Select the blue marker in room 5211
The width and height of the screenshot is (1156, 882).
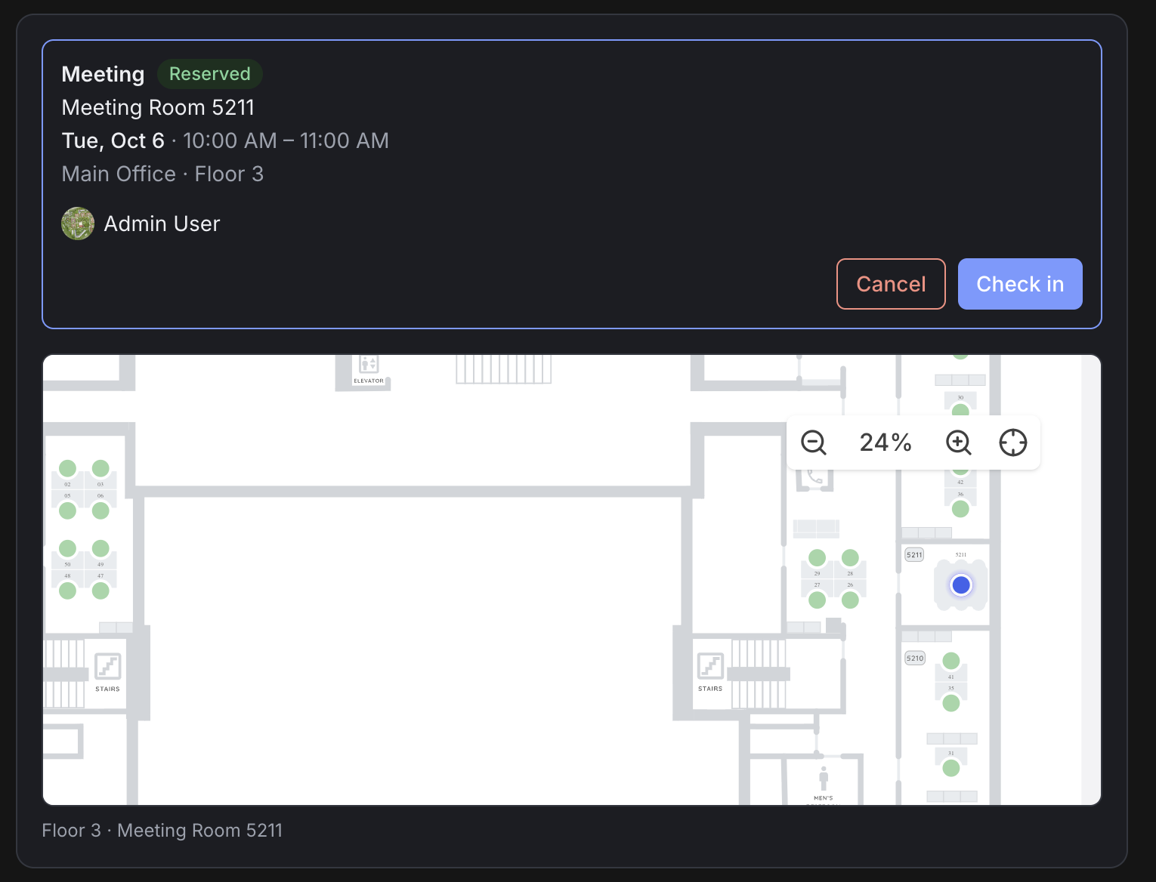point(961,585)
